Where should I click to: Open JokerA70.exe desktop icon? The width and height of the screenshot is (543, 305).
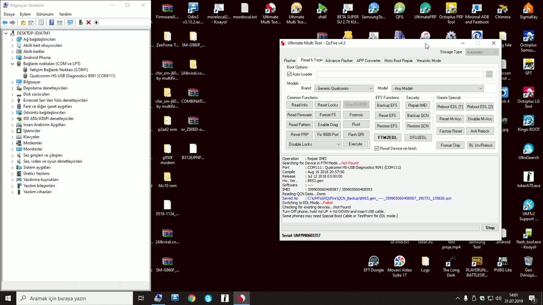(x=528, y=179)
